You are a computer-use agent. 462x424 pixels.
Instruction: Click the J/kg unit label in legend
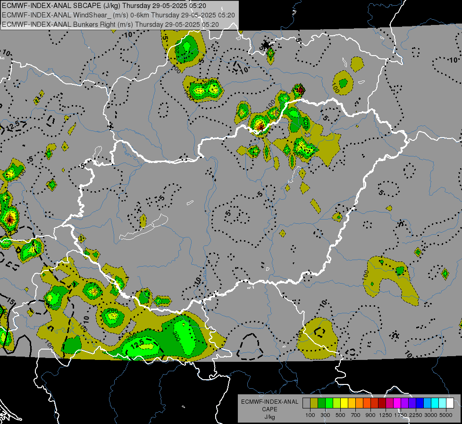269,417
